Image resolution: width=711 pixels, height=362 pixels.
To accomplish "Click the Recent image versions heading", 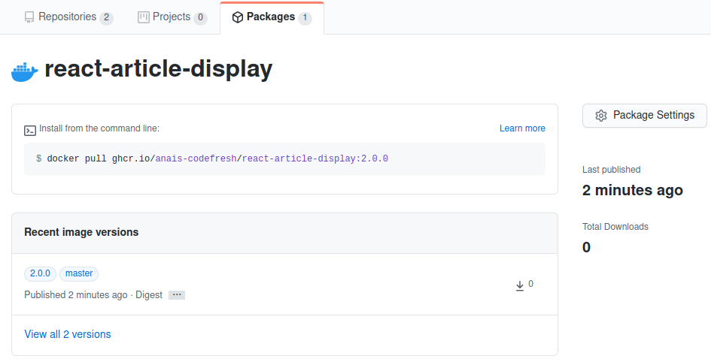I will [x=81, y=232].
